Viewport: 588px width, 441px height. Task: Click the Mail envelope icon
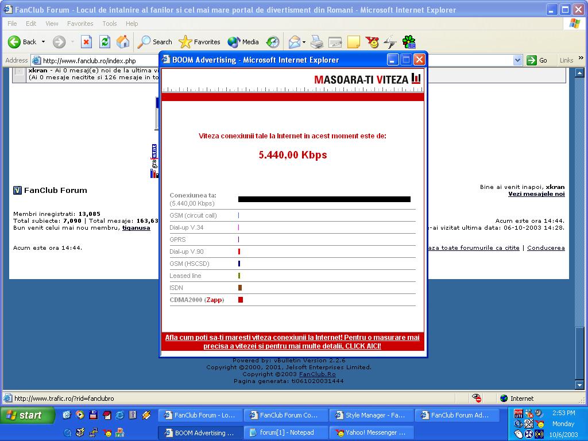coord(295,42)
